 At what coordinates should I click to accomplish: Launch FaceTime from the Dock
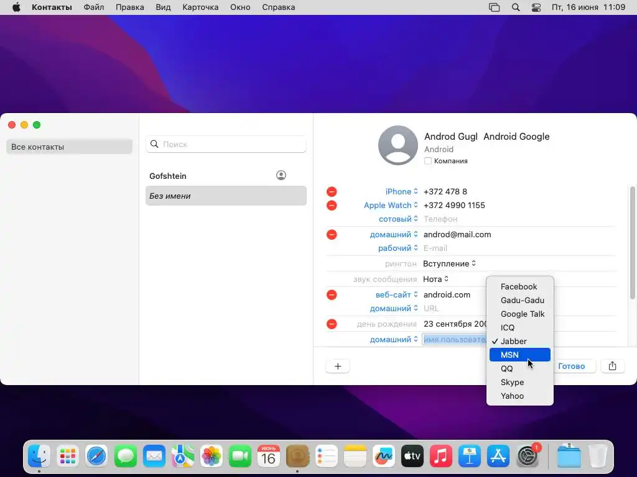(x=240, y=456)
